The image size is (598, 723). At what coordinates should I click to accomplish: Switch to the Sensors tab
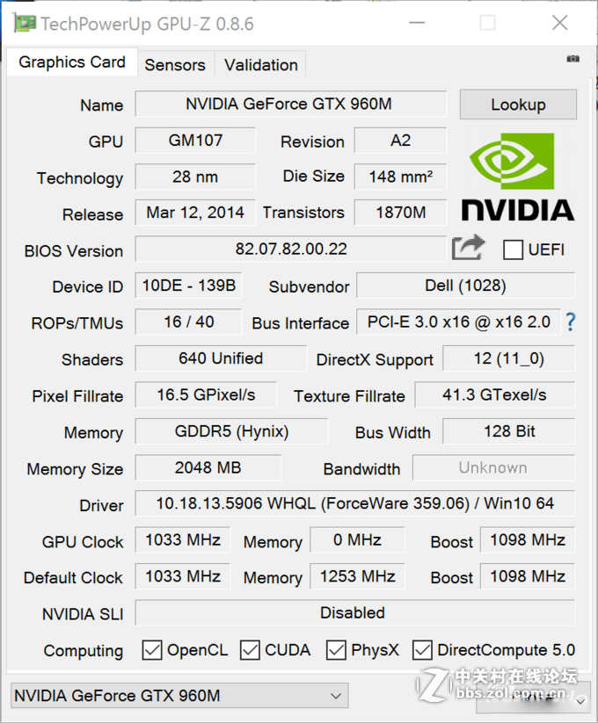click(x=175, y=64)
